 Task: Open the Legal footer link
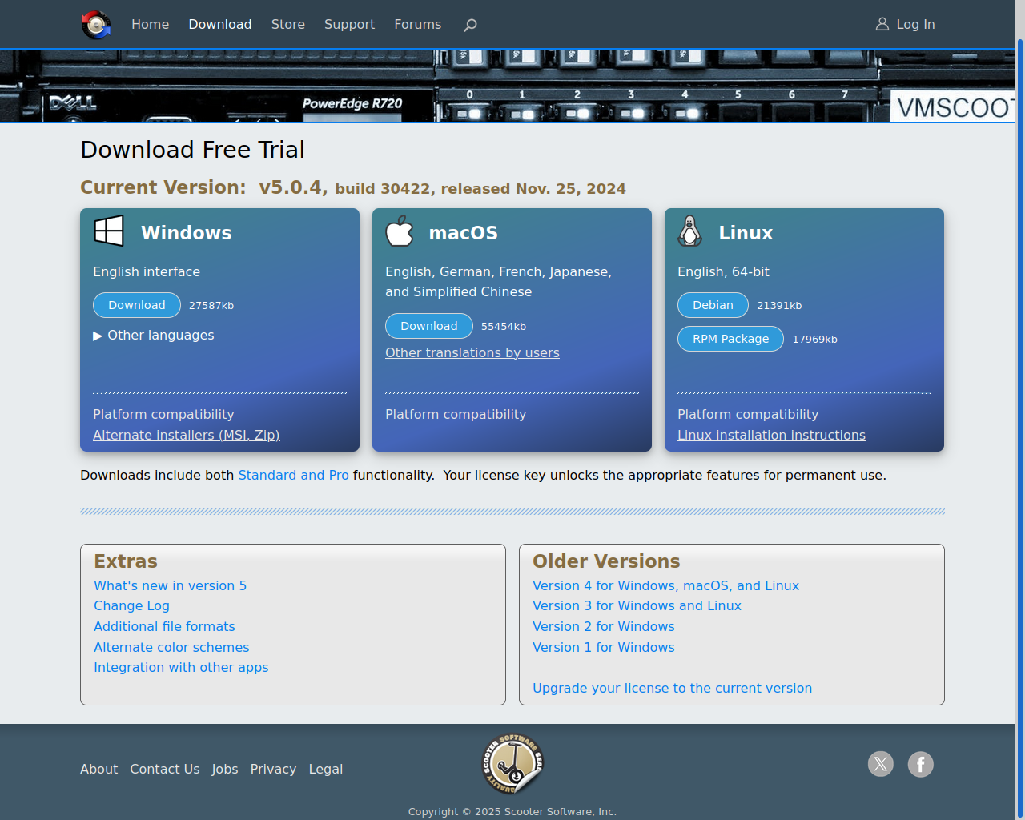(x=326, y=769)
